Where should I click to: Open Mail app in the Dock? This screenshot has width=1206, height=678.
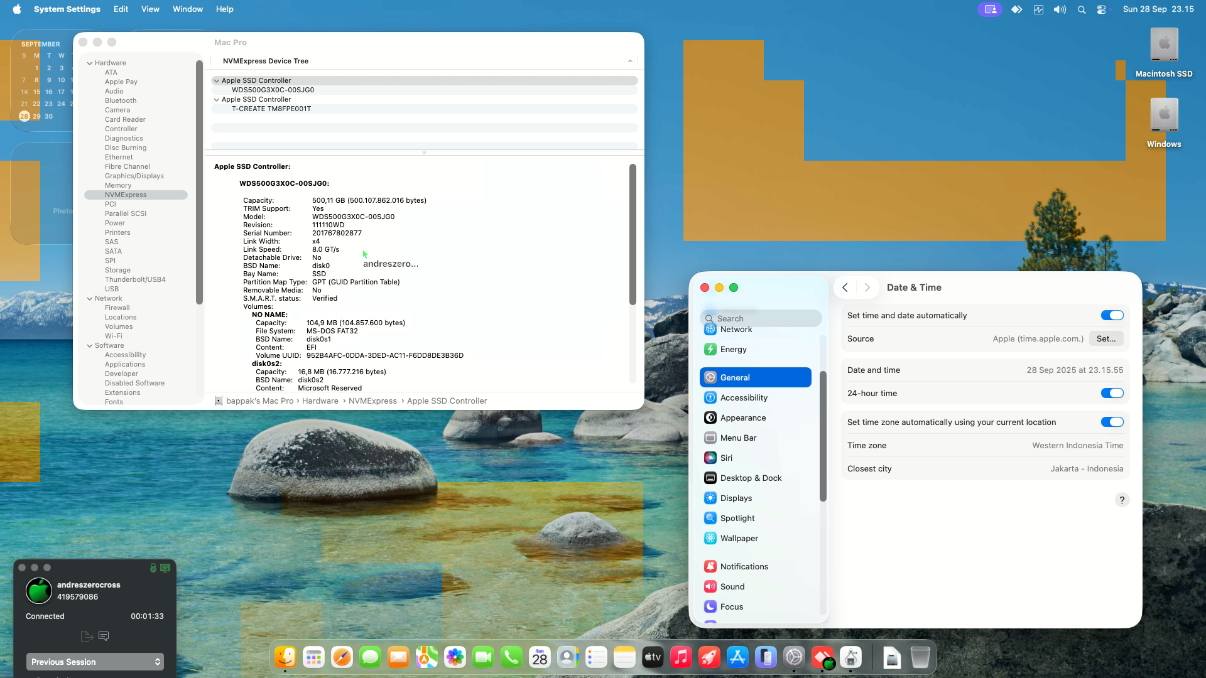tap(398, 657)
